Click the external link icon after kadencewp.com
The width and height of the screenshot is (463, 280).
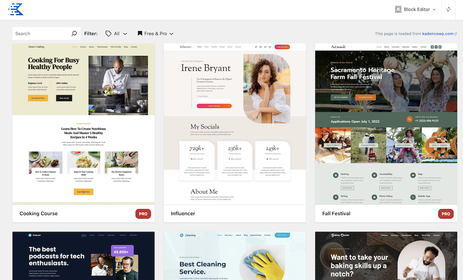pos(456,33)
